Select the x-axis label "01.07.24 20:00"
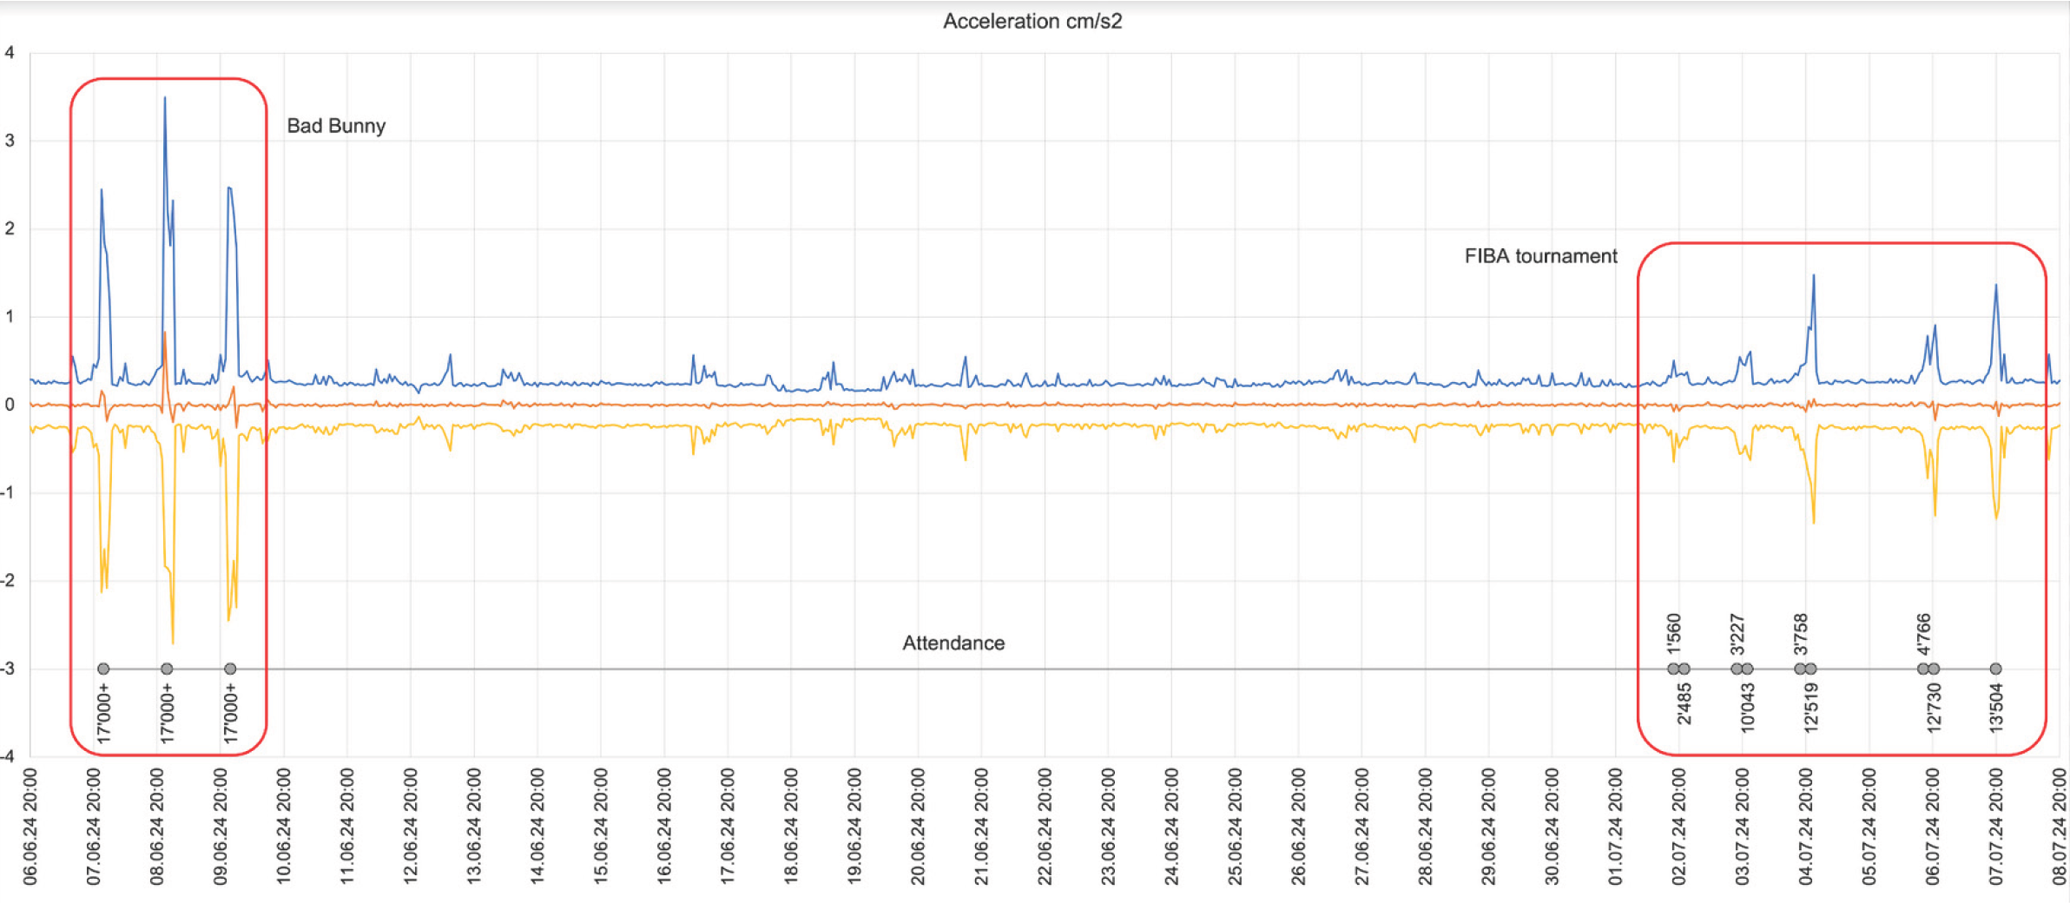This screenshot has height=903, width=2070. tap(1614, 826)
